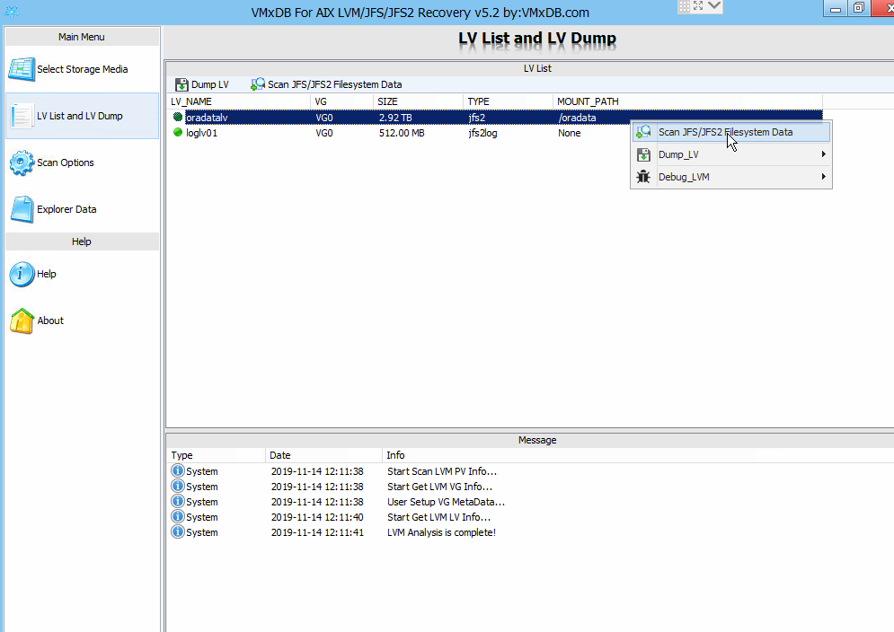Expand the Debug_LVM submenu arrow
This screenshot has width=894, height=632.
pos(823,177)
